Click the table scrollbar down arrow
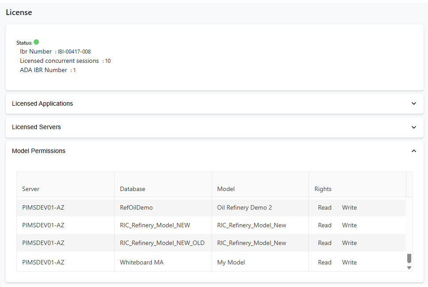Viewport: 428px width, 287px height. [x=409, y=268]
